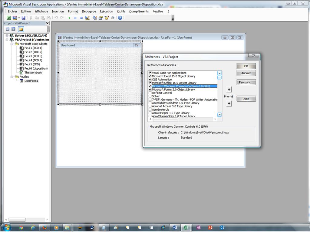Click the Paste toolbar icon
This screenshot has width=310, height=235.
click(x=43, y=18)
